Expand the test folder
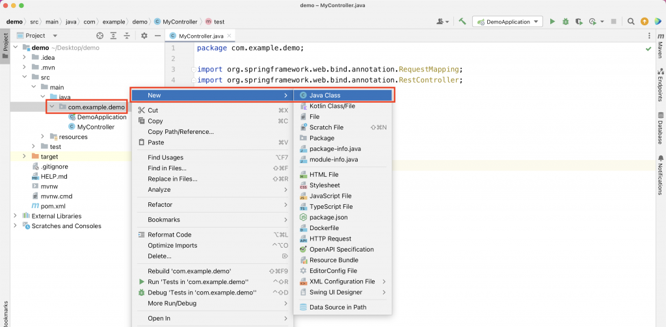This screenshot has width=666, height=327. point(34,146)
